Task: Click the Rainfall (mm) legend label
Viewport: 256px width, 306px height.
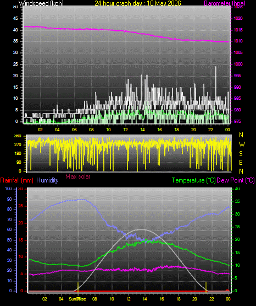Action: pos(16,180)
